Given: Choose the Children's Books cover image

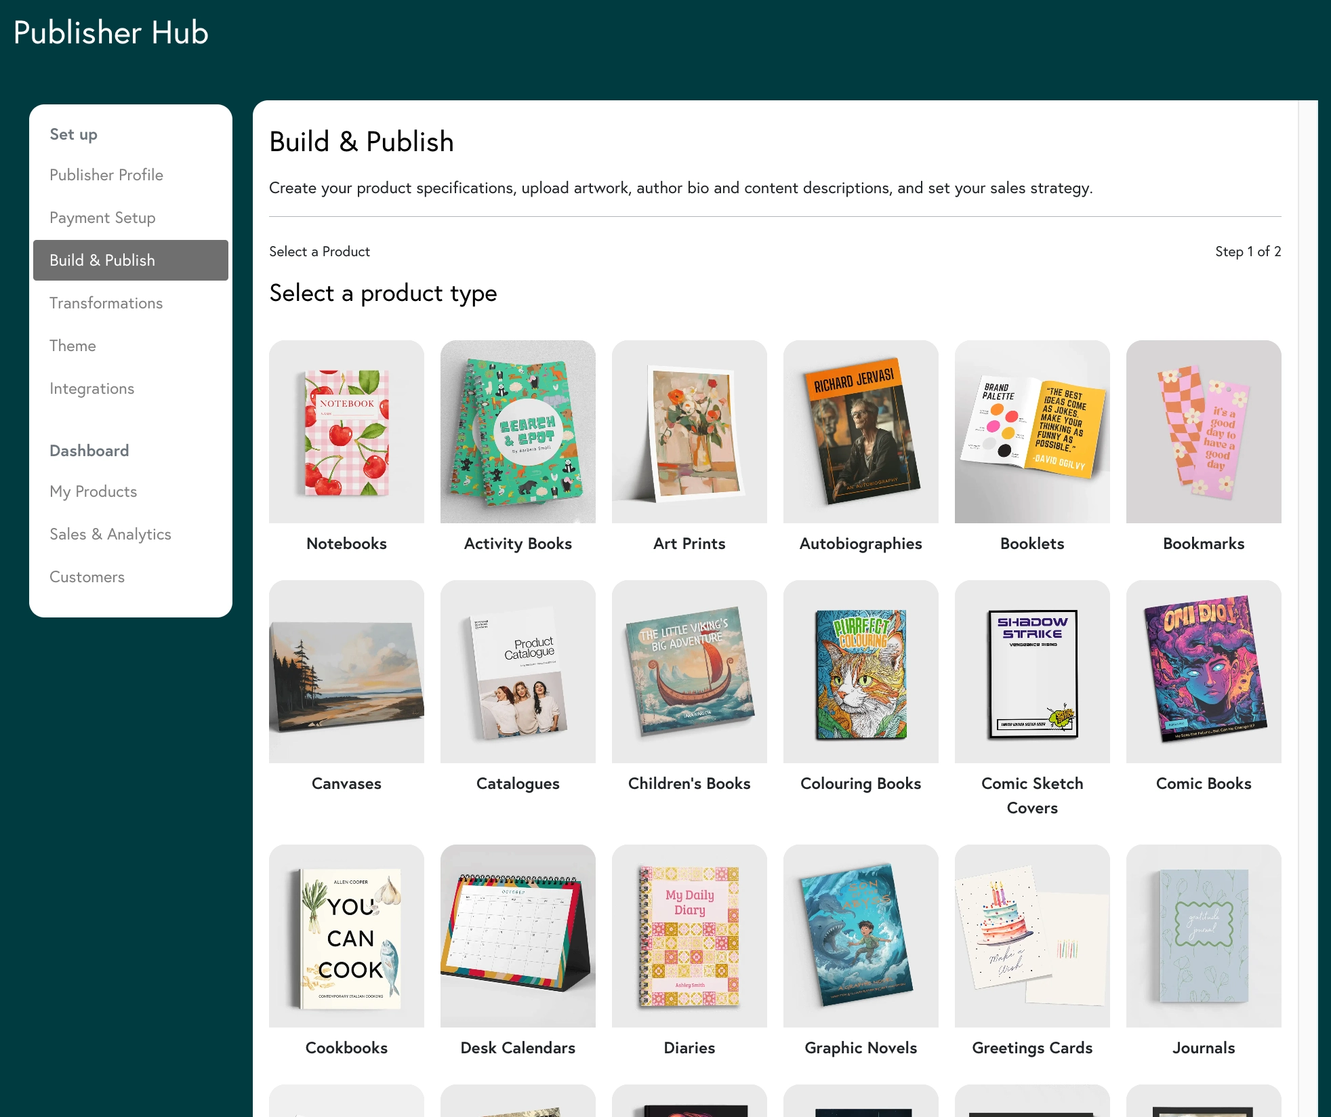Looking at the screenshot, I should click(689, 672).
